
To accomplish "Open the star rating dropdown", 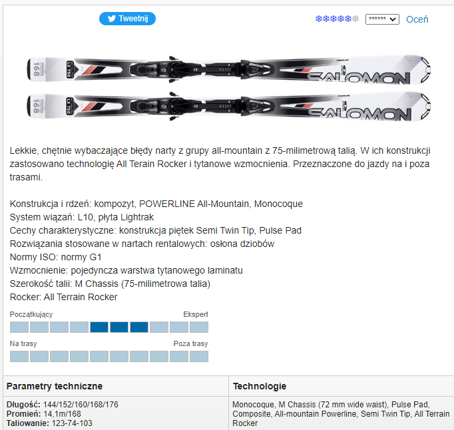I will click(382, 19).
